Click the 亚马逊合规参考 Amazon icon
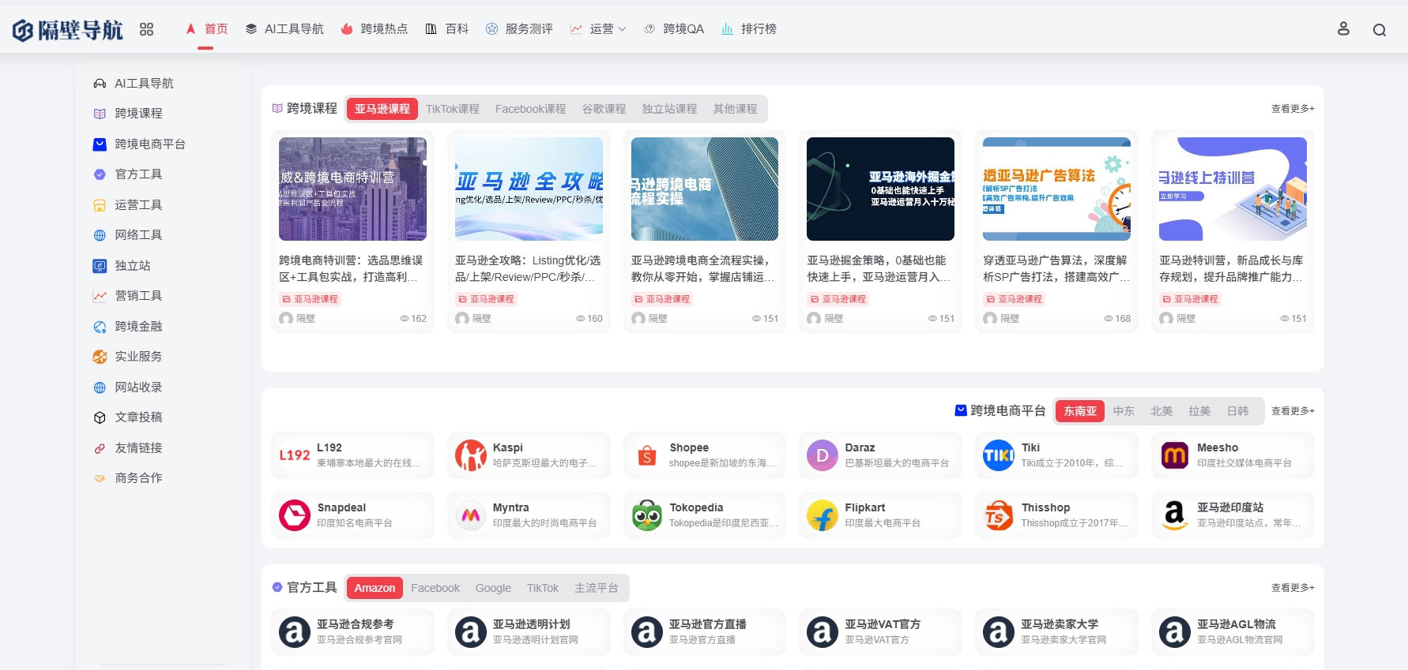This screenshot has width=1408, height=670. click(294, 632)
